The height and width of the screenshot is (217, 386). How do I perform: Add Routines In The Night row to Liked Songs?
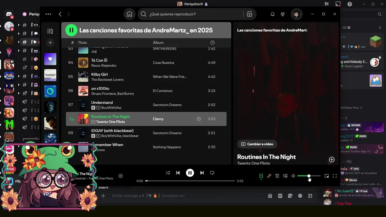[x=199, y=119]
